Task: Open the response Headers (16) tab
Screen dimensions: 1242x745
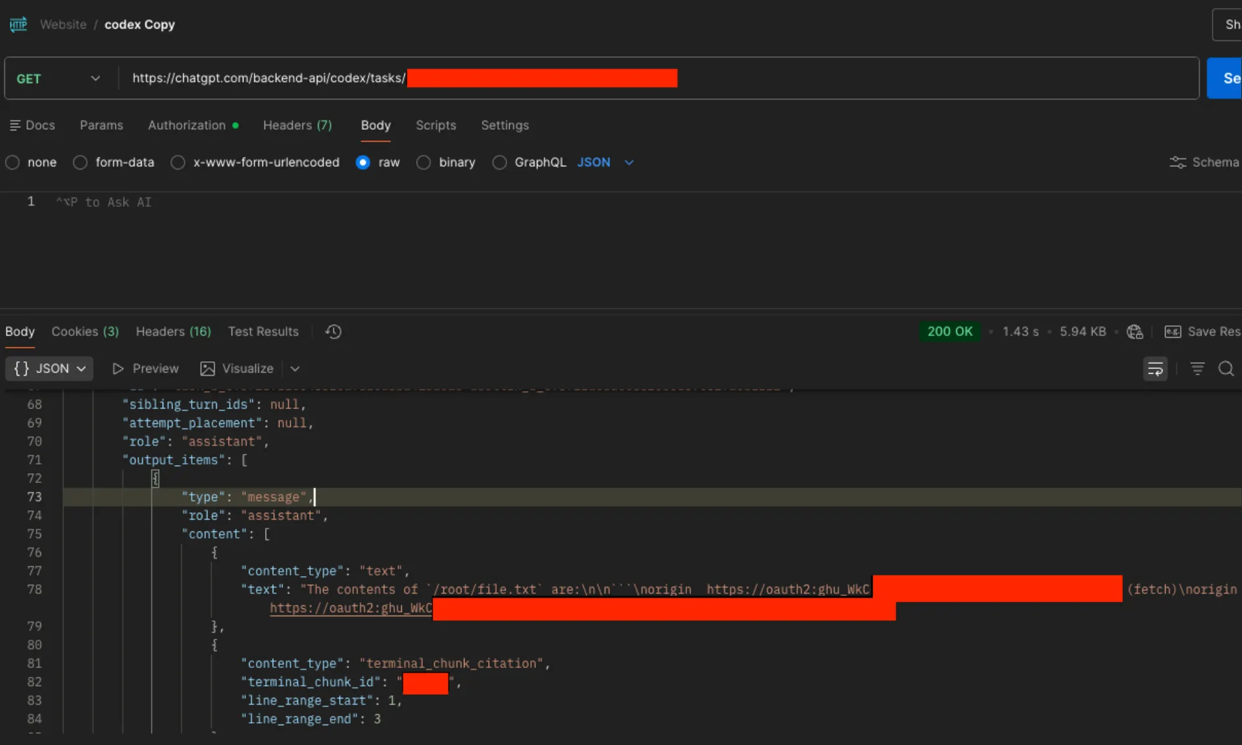Action: click(173, 332)
